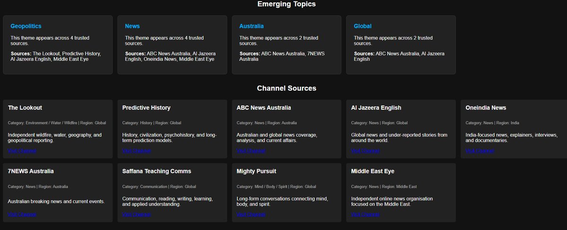
Task: Click the Category News Region India line
Action: (492, 123)
